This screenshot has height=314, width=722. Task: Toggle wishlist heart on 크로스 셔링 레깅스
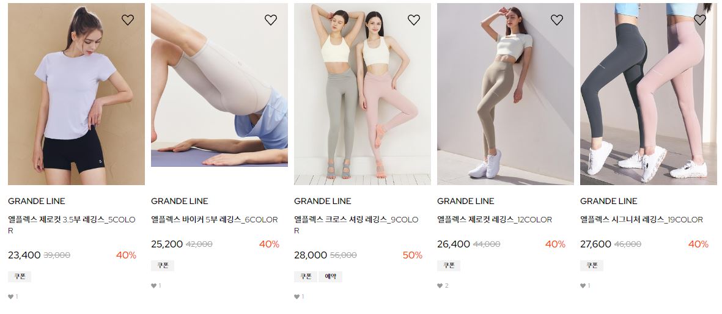click(x=414, y=20)
